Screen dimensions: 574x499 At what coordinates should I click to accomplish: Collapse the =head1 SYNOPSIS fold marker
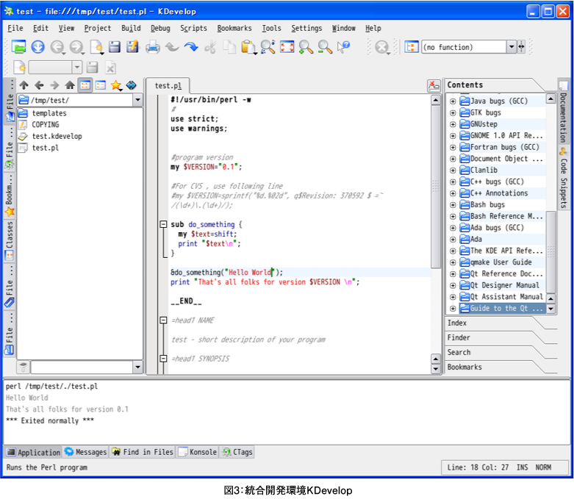164,359
